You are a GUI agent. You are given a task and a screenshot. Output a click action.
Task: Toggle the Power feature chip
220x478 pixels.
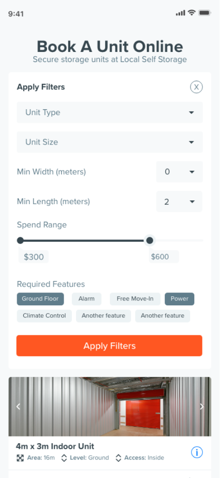pyautogui.click(x=179, y=299)
